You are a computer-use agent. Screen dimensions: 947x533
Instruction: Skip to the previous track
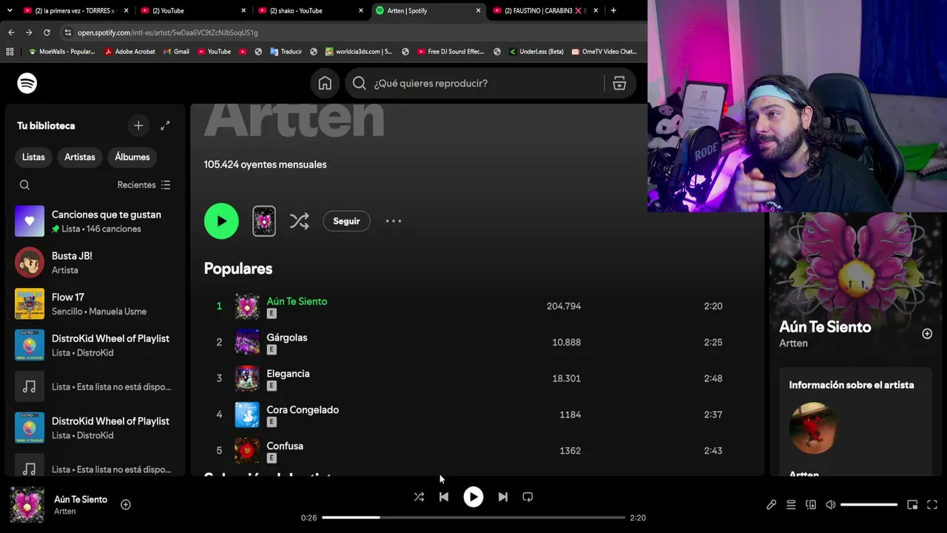pos(444,497)
